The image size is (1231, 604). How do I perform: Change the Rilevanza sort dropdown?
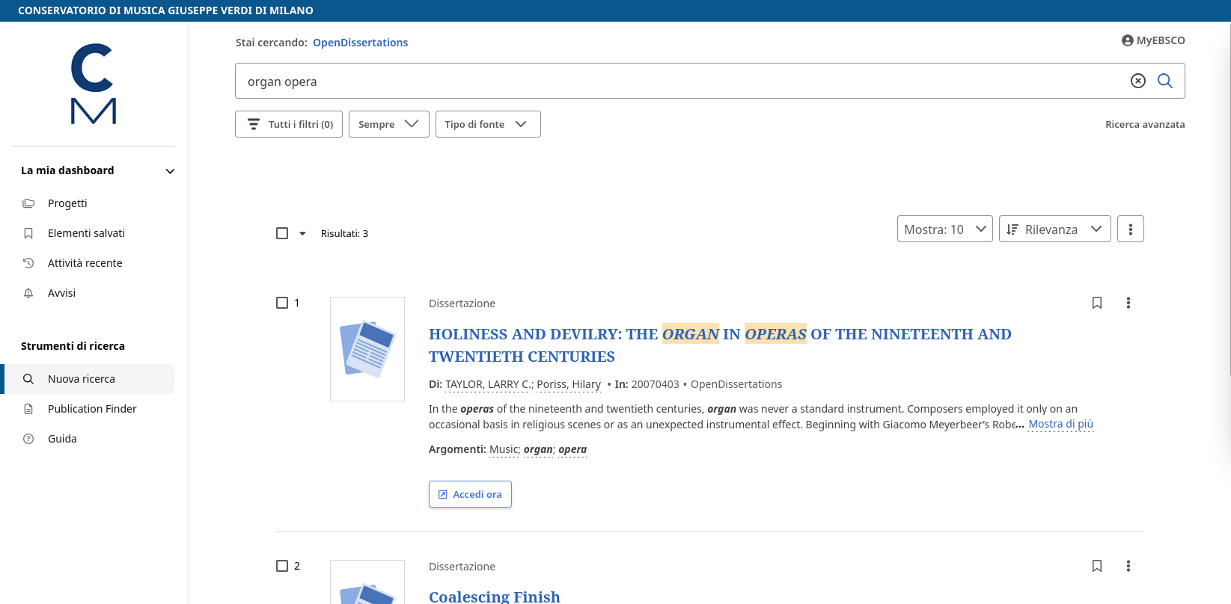pyautogui.click(x=1054, y=229)
